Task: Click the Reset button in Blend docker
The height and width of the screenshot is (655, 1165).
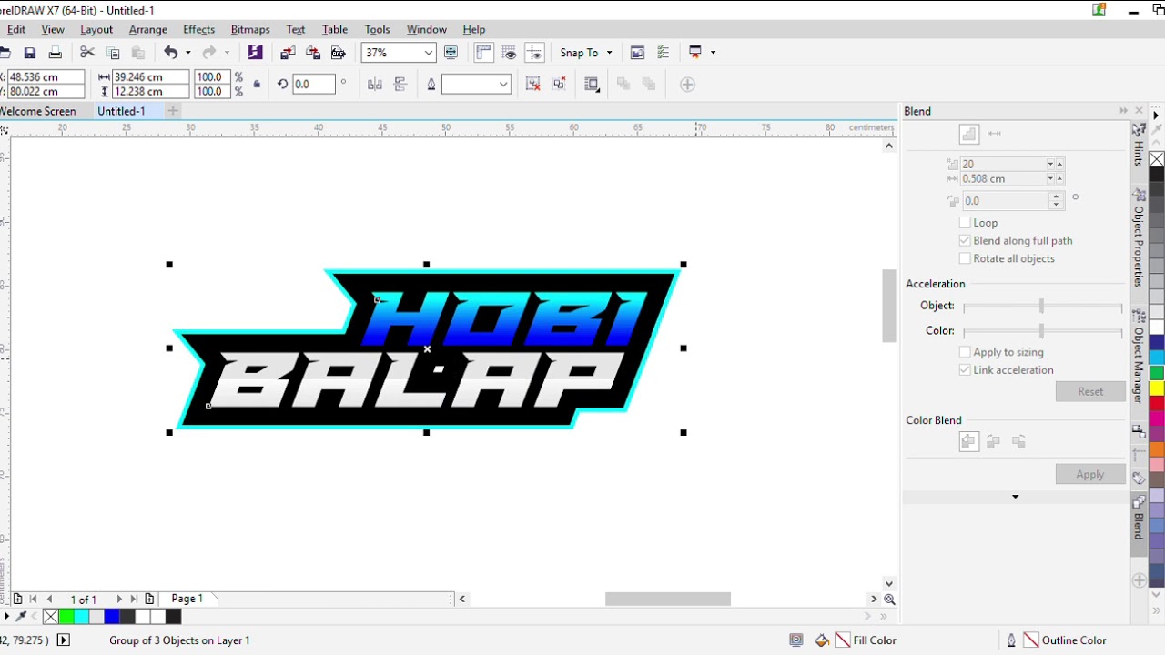Action: pyautogui.click(x=1090, y=391)
